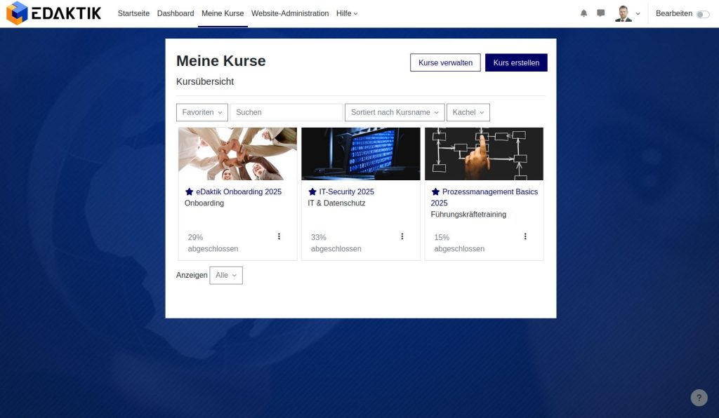The image size is (719, 418).
Task: Open the Anzeigen Alle dropdown
Action: click(226, 275)
